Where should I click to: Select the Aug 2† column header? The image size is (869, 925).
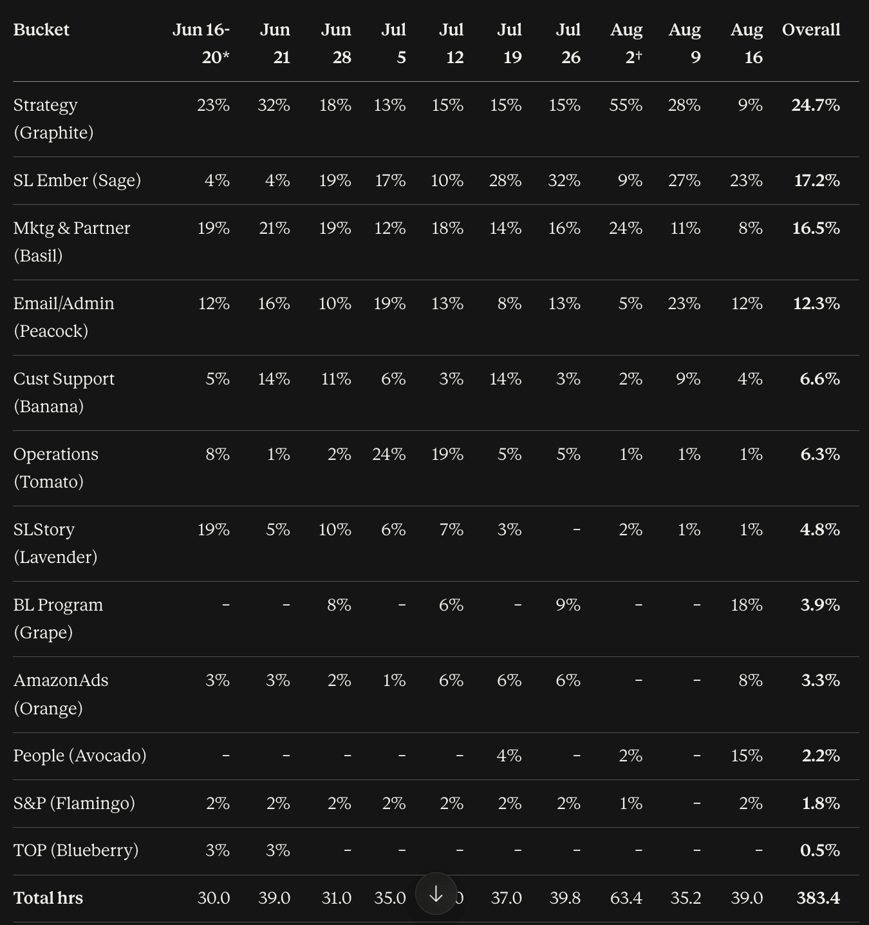pos(626,43)
